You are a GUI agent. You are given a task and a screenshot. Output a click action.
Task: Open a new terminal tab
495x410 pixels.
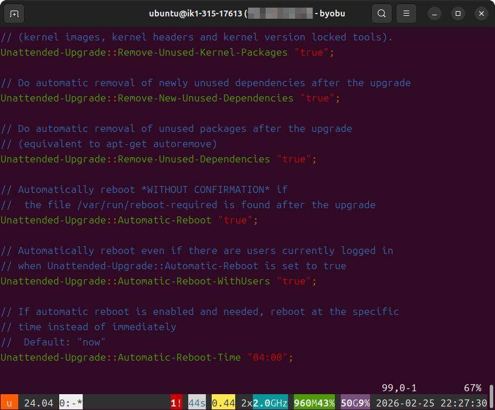pyautogui.click(x=14, y=13)
